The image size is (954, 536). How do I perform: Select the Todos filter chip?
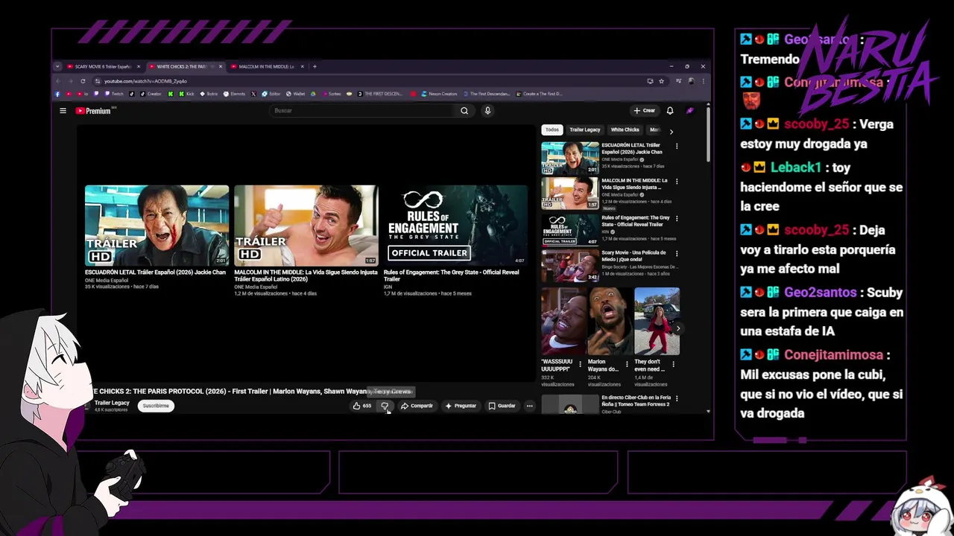tap(552, 130)
